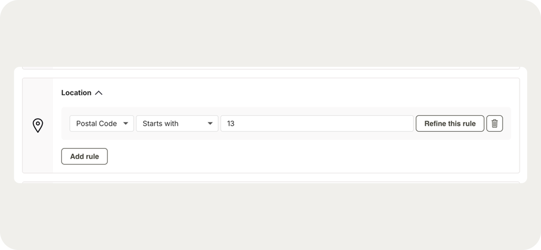Focus the value field containing 13
Screen dimensions: 541x250
(317, 124)
